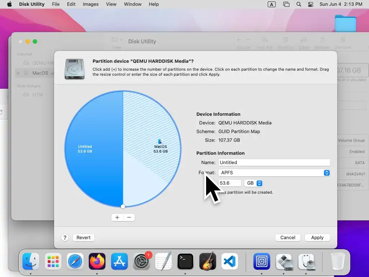Open the View menu
The height and width of the screenshot is (277, 369).
click(111, 4)
